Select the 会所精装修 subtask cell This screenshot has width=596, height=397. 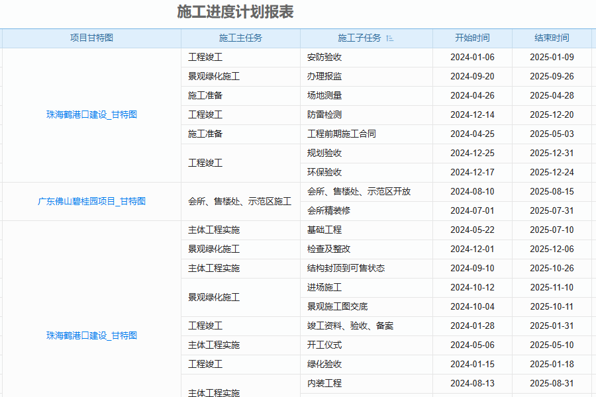pyautogui.click(x=366, y=211)
